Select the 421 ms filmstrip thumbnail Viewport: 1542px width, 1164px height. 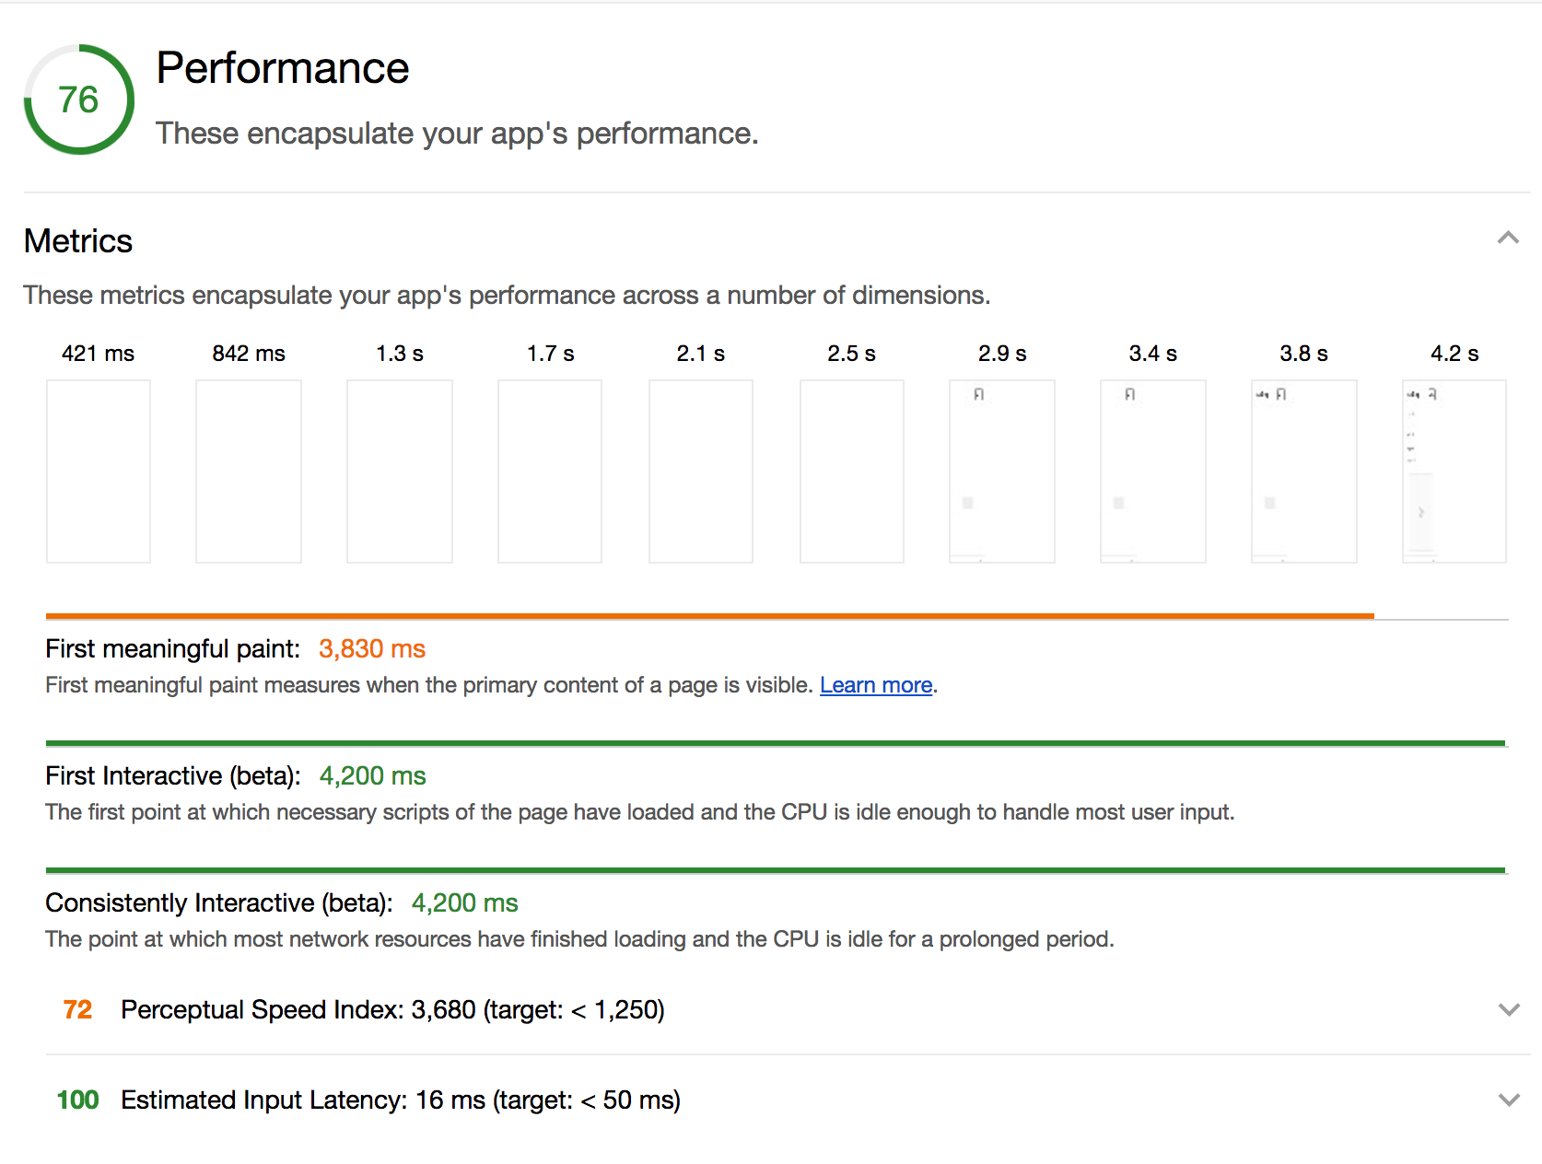click(x=98, y=471)
